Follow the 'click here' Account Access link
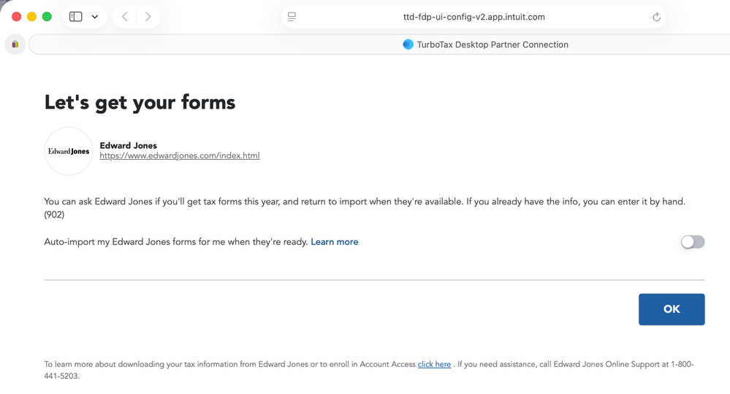Viewport: 730px width, 394px height. pos(434,364)
